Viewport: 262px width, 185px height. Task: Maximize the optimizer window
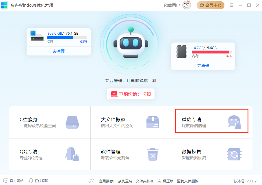(x=249, y=5)
